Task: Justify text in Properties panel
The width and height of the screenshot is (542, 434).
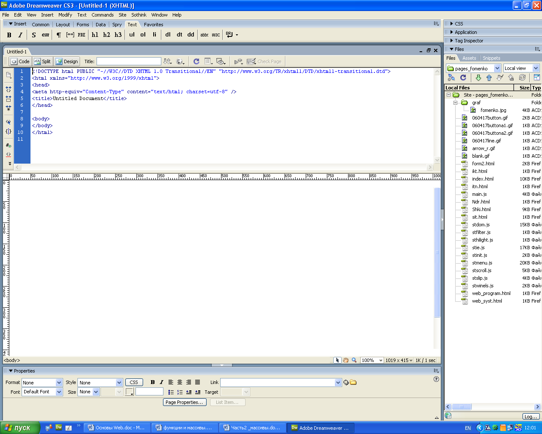Action: point(197,382)
